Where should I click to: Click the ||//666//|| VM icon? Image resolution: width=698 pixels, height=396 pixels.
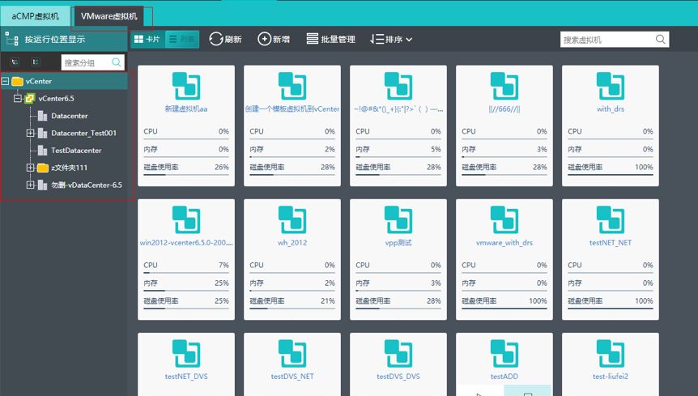[x=504, y=85]
